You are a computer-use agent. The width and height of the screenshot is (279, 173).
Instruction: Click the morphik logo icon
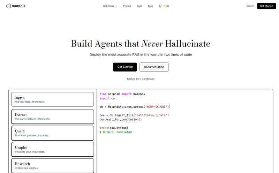click(x=8, y=6)
